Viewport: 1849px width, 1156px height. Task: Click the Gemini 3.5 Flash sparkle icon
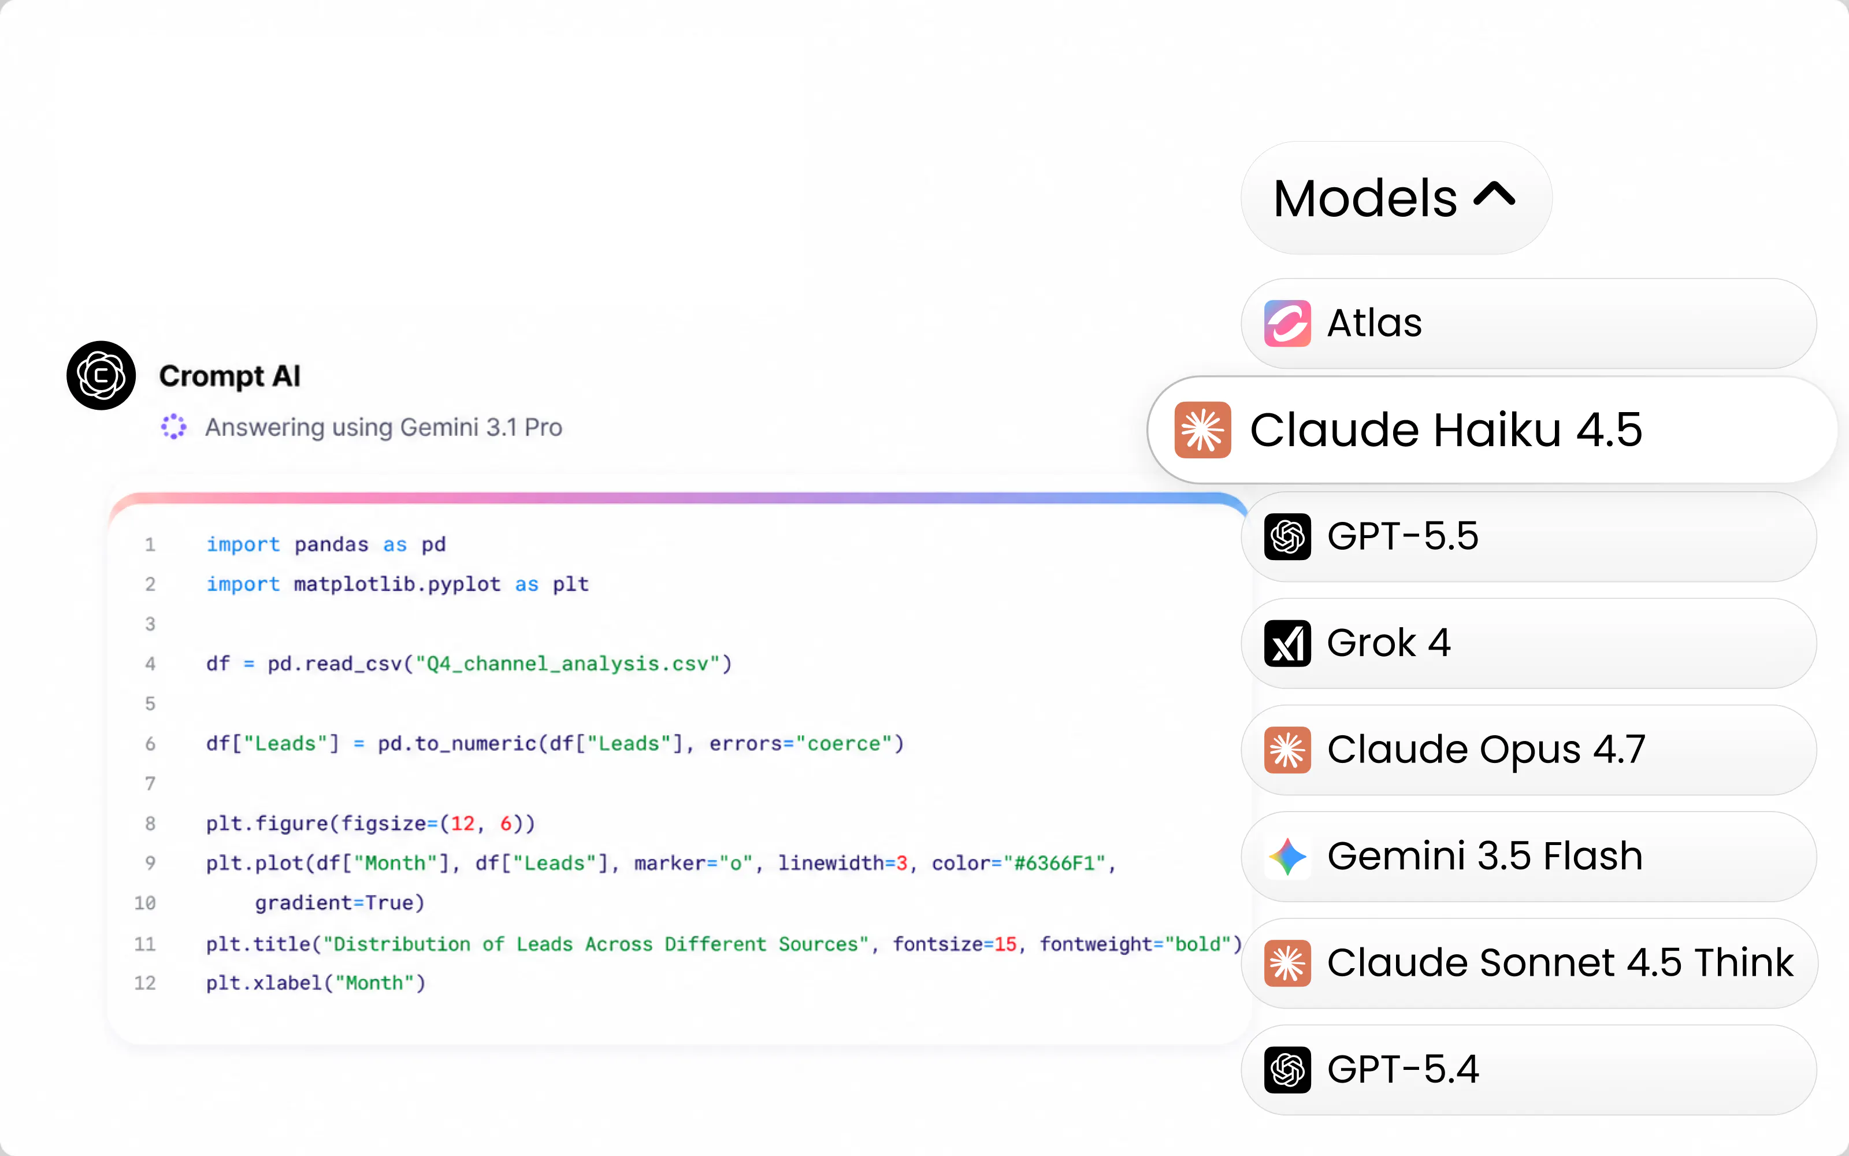coord(1287,856)
